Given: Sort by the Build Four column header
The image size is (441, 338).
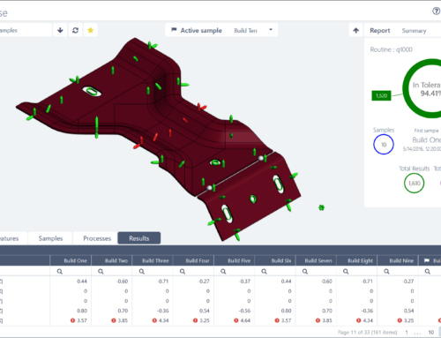Looking at the screenshot, I should (193, 260).
